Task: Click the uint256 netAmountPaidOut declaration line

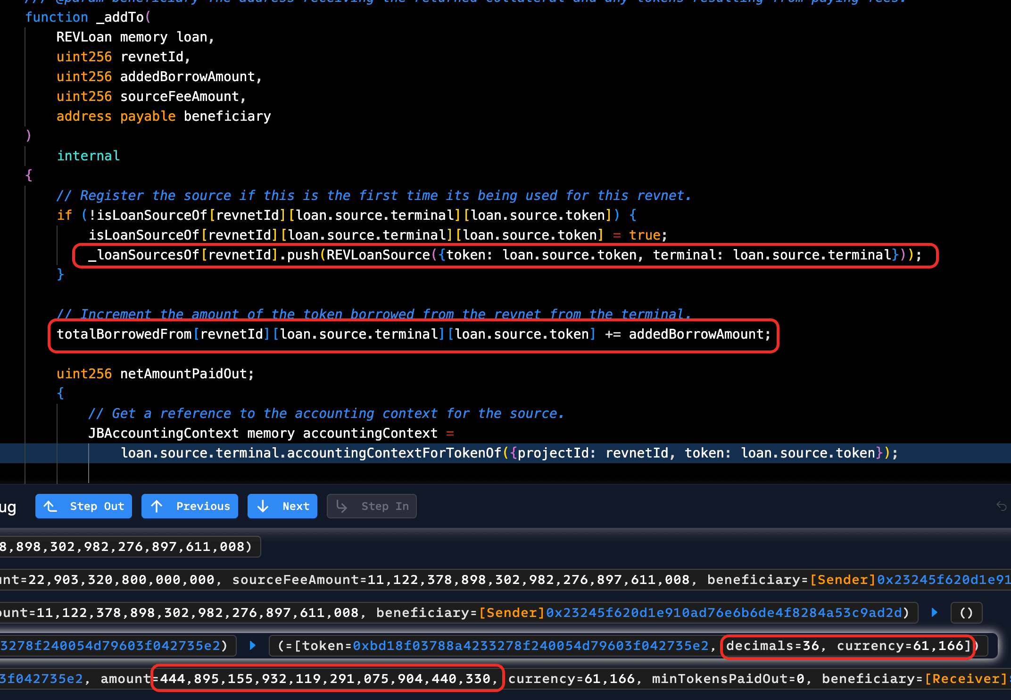Action: (x=155, y=374)
